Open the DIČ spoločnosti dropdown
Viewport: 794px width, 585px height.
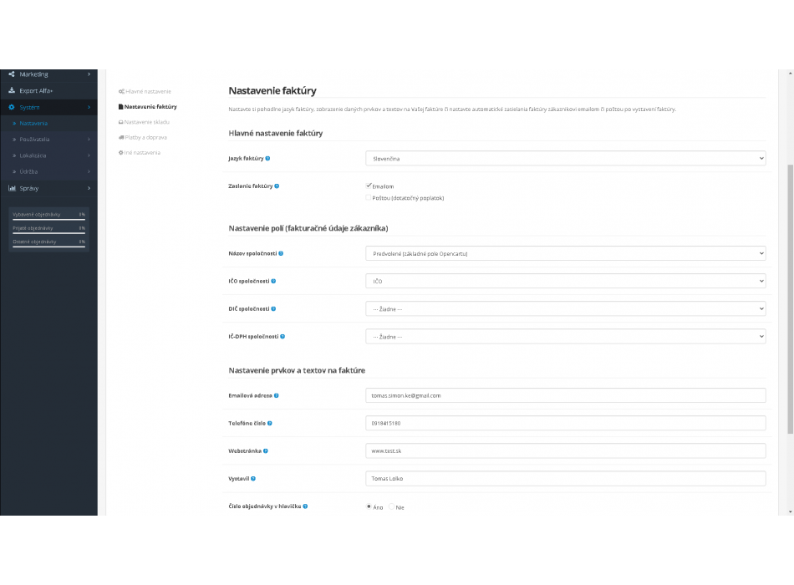point(565,309)
